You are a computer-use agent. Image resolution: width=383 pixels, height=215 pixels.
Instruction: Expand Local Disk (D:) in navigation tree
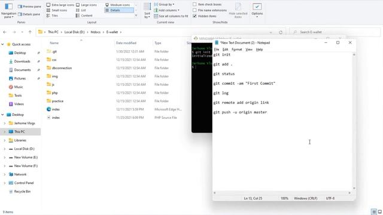(5, 149)
